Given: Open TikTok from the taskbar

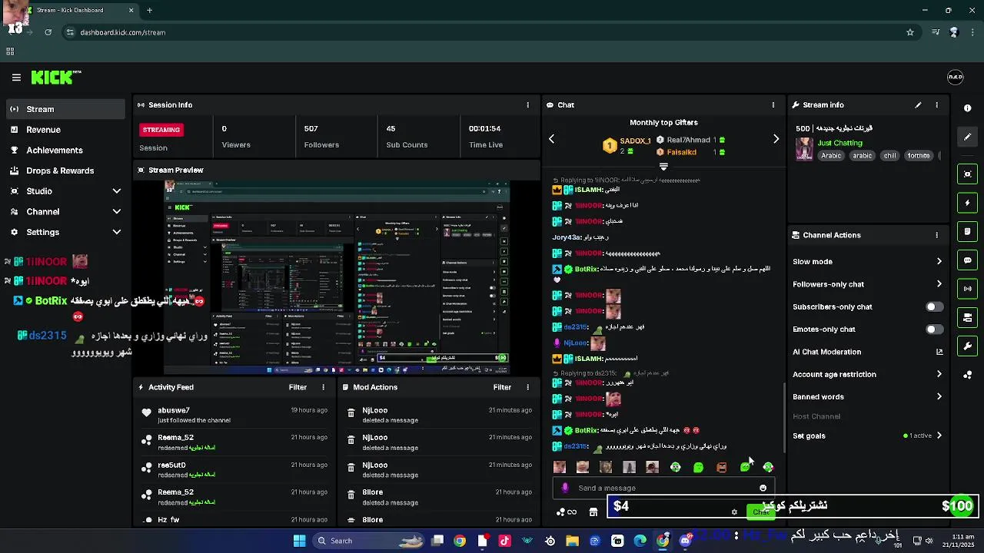Looking at the screenshot, I should pos(504,541).
